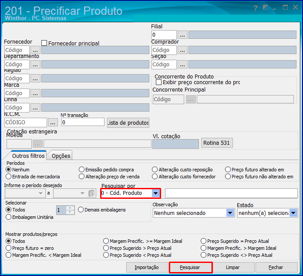Viewport: 303px width, 276px height.
Task: Choose Preço Sugerido = Preço Atual
Action: 203,241
